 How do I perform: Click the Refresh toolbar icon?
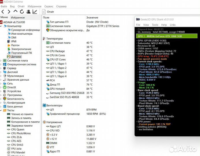22,12
